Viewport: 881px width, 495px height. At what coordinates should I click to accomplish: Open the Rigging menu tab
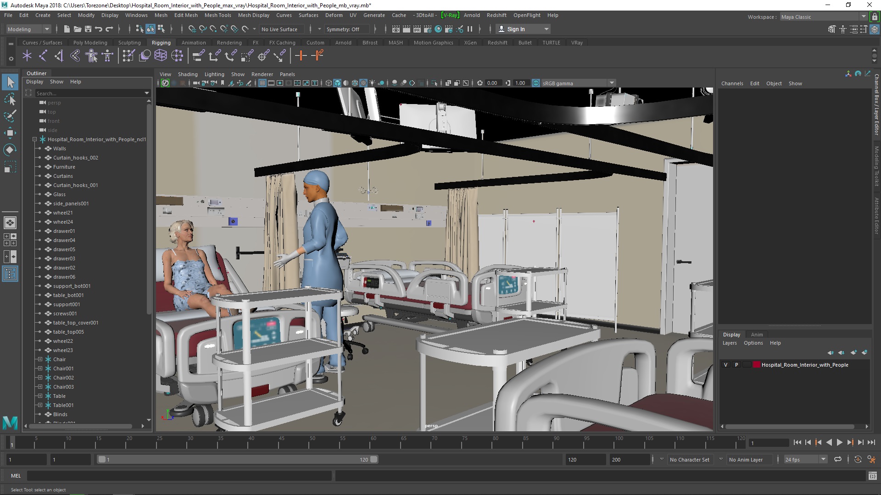pyautogui.click(x=160, y=42)
